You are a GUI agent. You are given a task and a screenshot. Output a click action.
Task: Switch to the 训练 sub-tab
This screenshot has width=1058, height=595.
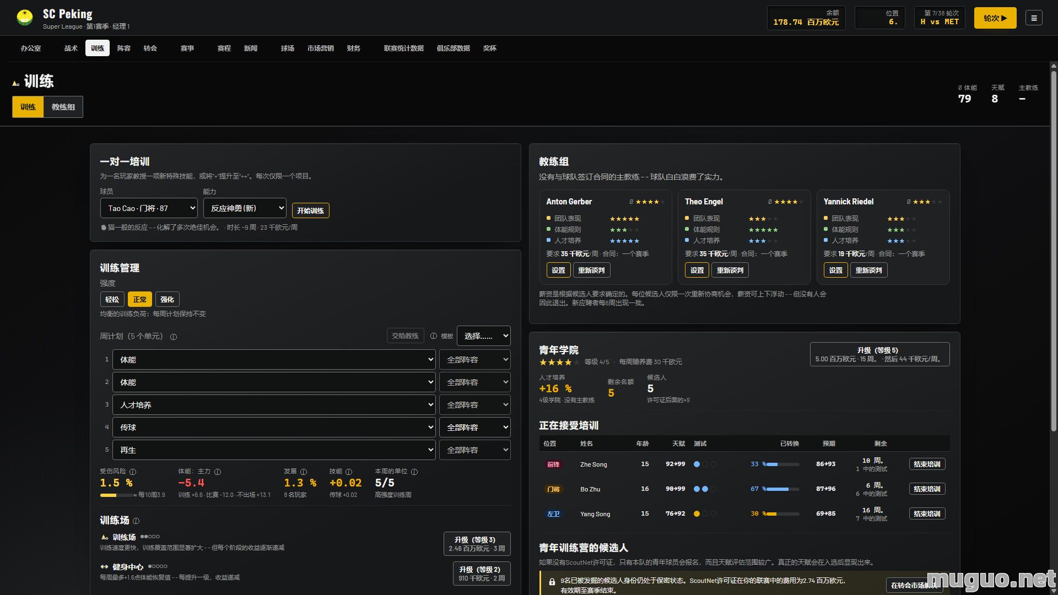click(x=28, y=107)
